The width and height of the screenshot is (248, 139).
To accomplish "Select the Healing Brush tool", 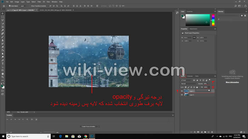I will point(2,34).
